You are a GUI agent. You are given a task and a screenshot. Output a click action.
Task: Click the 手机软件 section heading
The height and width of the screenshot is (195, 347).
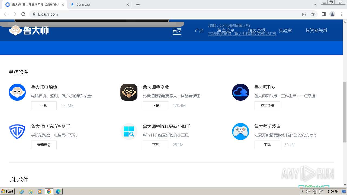(x=18, y=180)
